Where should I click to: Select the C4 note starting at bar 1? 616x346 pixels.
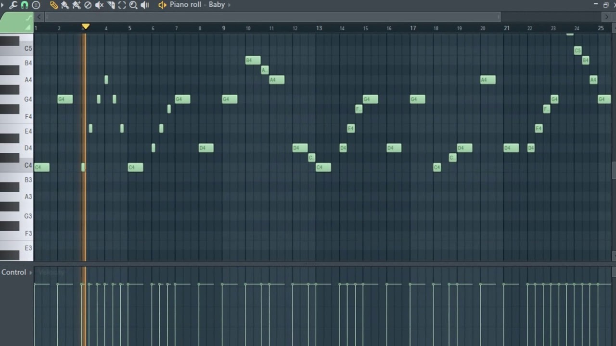coord(42,167)
